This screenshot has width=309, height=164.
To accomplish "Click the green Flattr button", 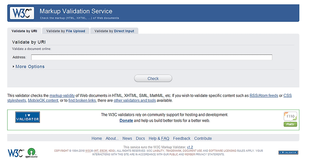I will pyautogui.click(x=290, y=124).
